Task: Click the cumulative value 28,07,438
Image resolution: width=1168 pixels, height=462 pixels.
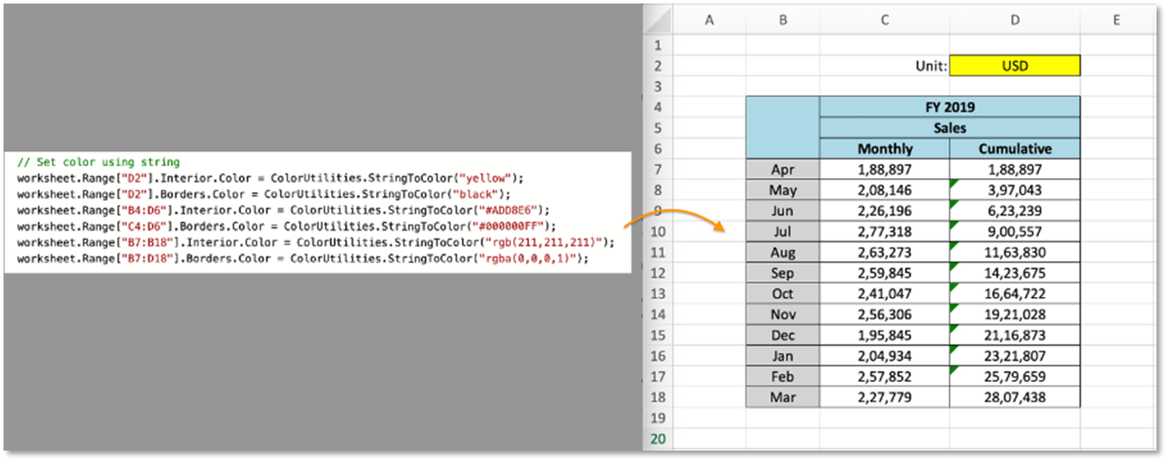Action: point(1014,398)
